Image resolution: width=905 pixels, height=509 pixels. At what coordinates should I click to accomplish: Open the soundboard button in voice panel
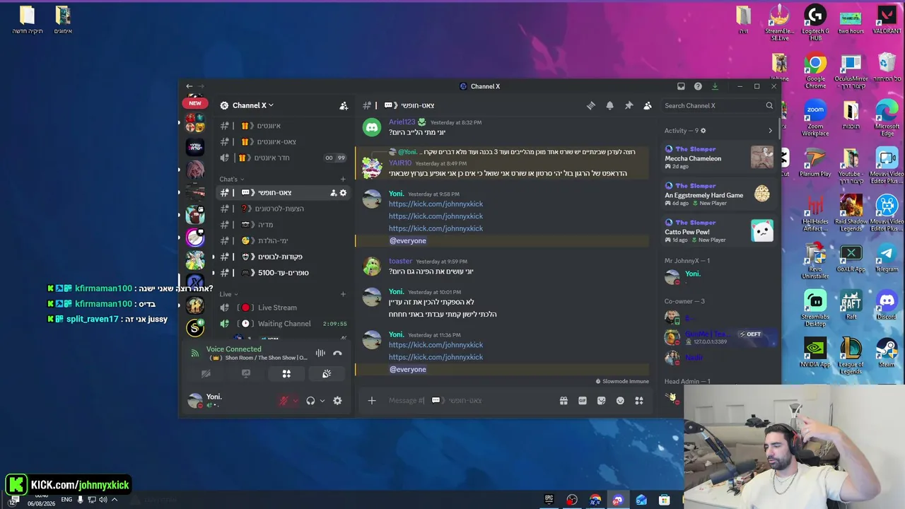tap(327, 373)
